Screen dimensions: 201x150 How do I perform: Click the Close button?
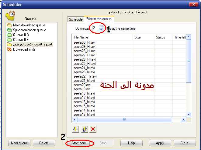pyautogui.click(x=185, y=143)
